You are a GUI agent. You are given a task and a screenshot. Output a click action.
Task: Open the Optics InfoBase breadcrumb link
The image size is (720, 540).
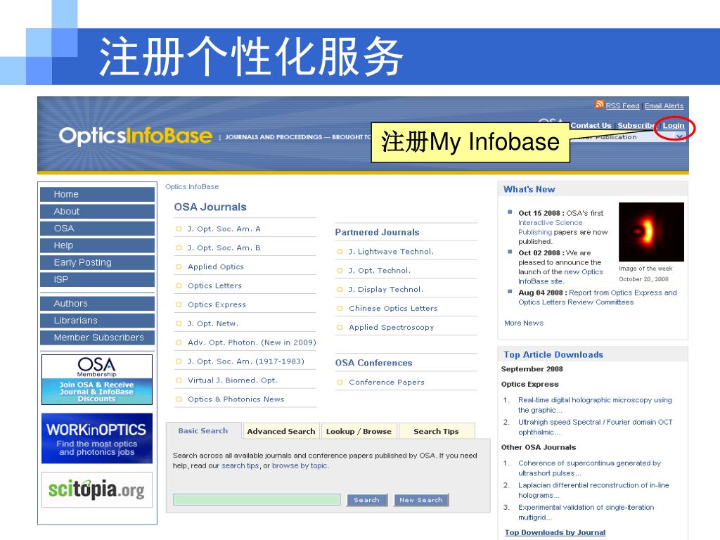(x=192, y=187)
